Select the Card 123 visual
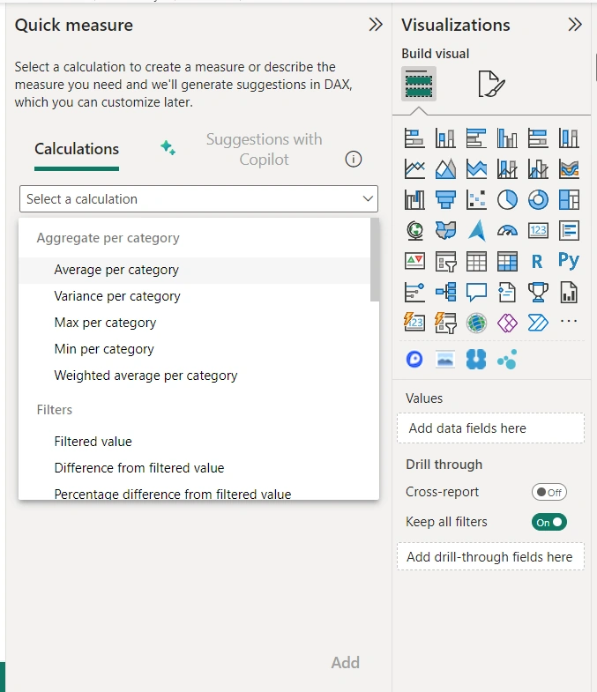The width and height of the screenshot is (597, 692). tap(538, 230)
